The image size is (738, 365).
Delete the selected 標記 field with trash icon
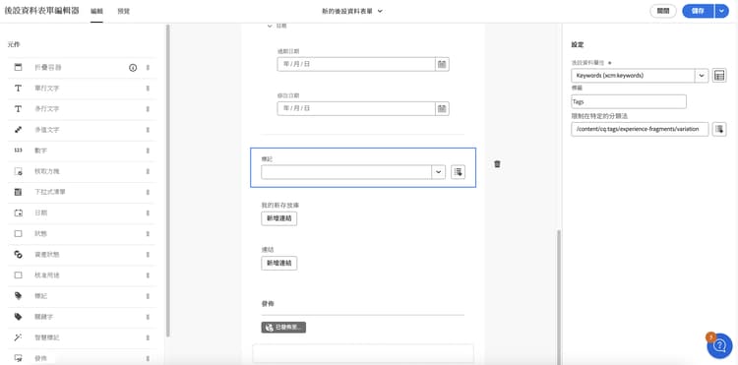(x=498, y=164)
